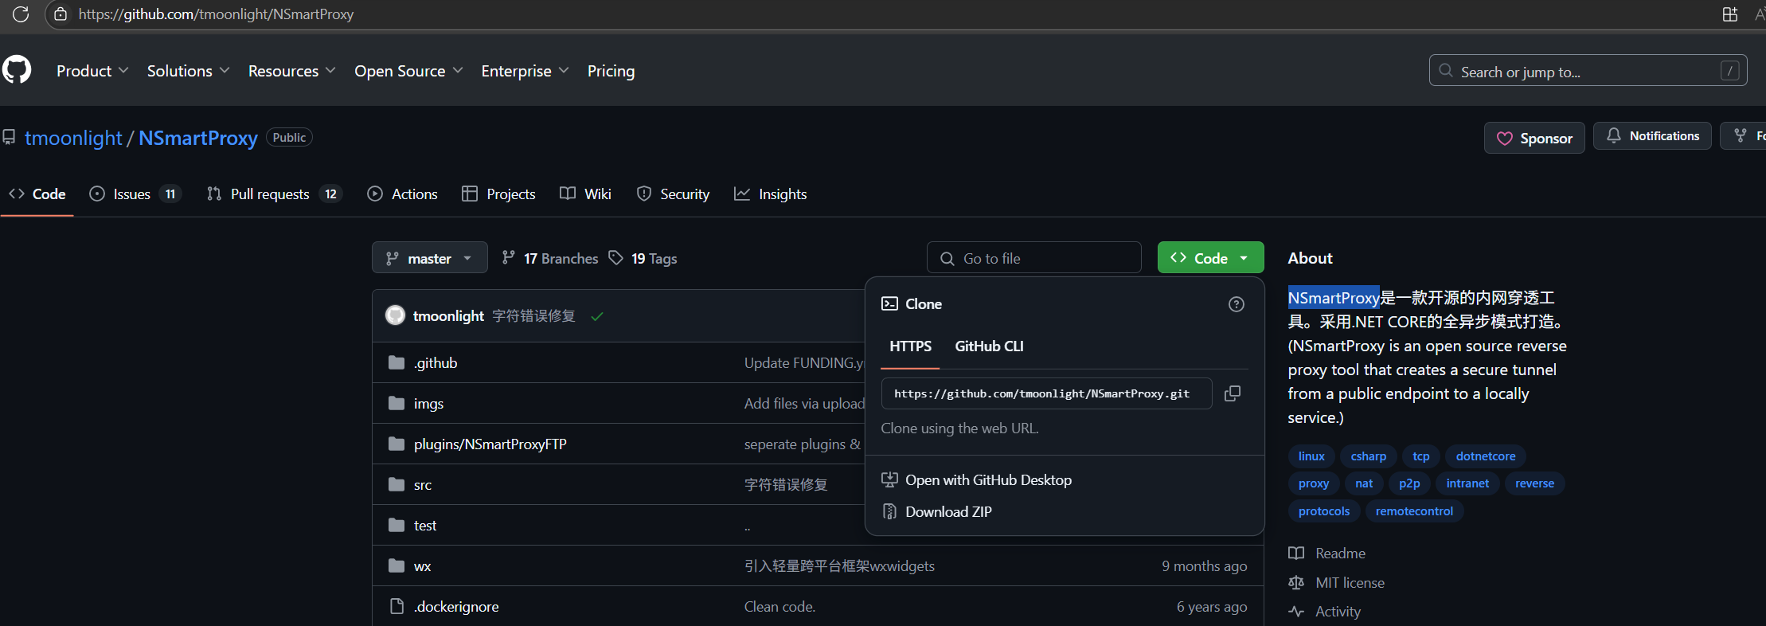Open the csharp topic tag
Screen dimensions: 1766x626
coord(1368,456)
